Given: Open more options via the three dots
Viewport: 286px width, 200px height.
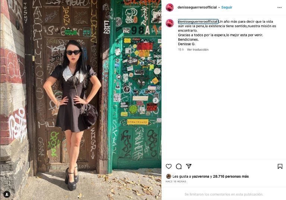Looking at the screenshot, I should click(279, 7).
